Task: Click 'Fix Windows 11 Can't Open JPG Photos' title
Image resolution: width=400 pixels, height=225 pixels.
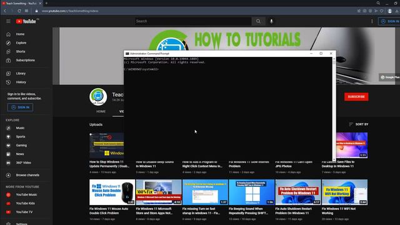Action: coord(294,164)
